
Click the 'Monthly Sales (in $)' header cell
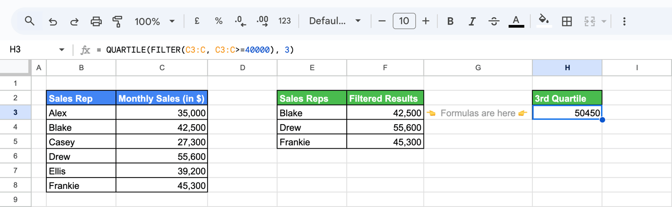(x=162, y=98)
